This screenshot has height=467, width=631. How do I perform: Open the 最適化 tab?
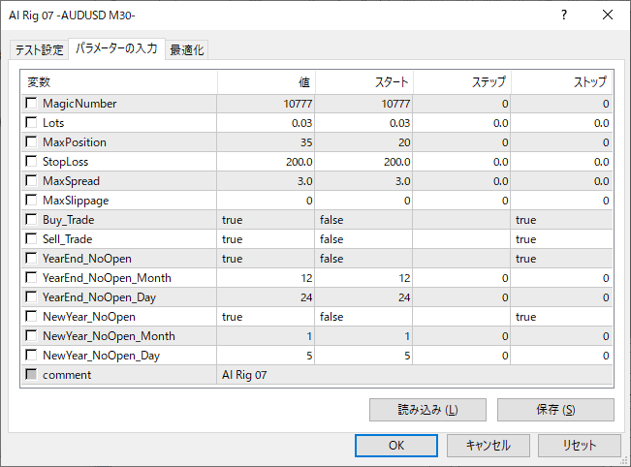187,49
